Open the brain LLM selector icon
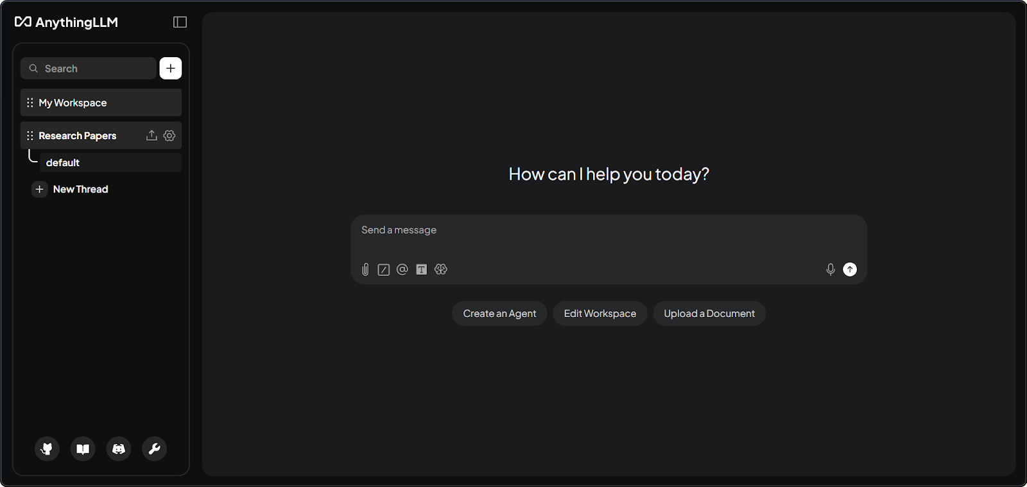The width and height of the screenshot is (1027, 487). coord(441,269)
